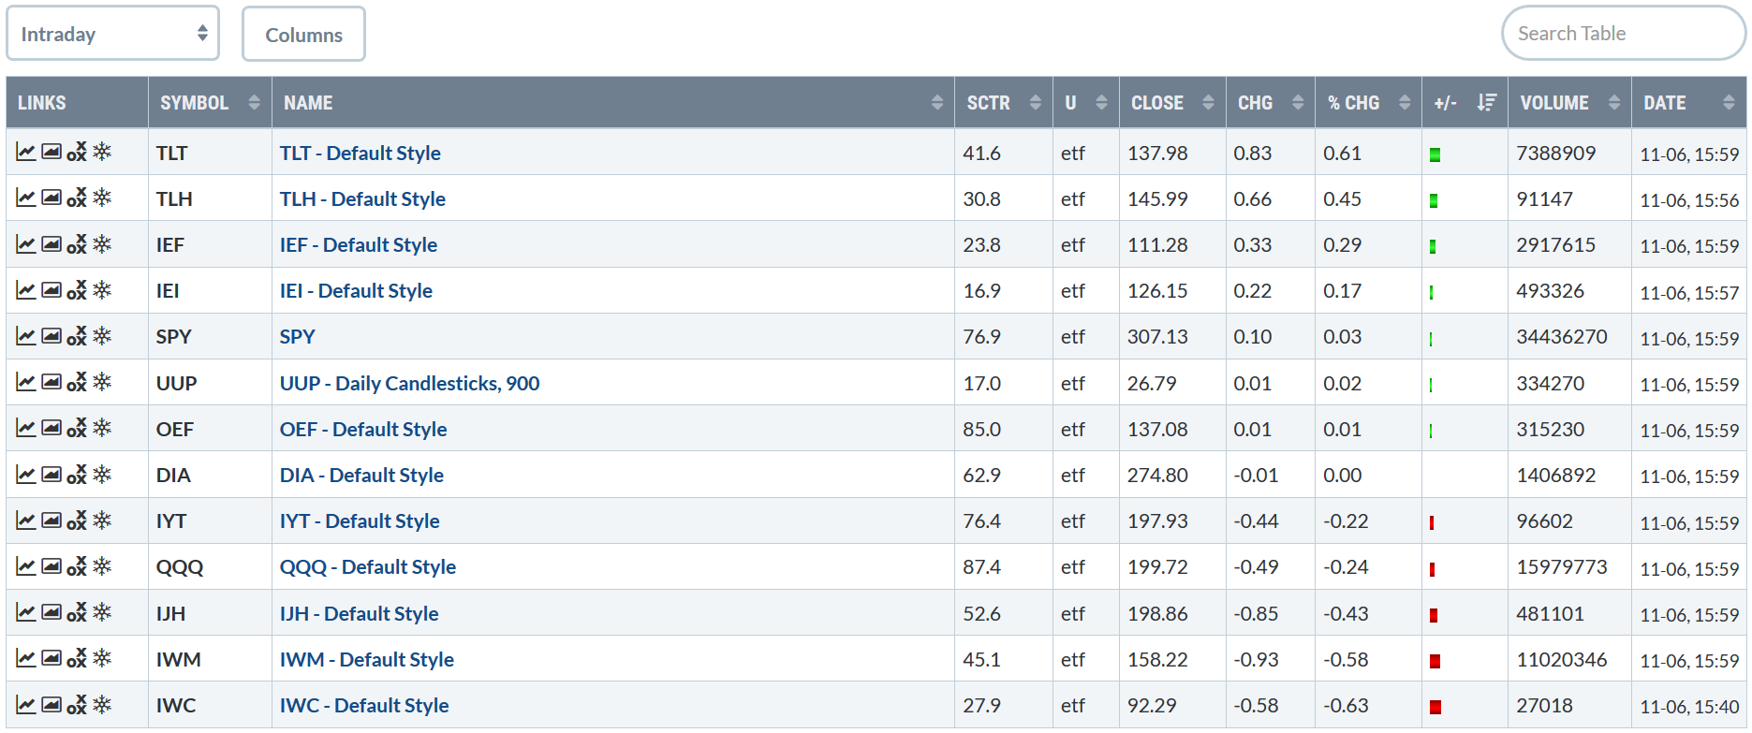
Task: Sort table by the +/- column
Action: (x=1465, y=102)
